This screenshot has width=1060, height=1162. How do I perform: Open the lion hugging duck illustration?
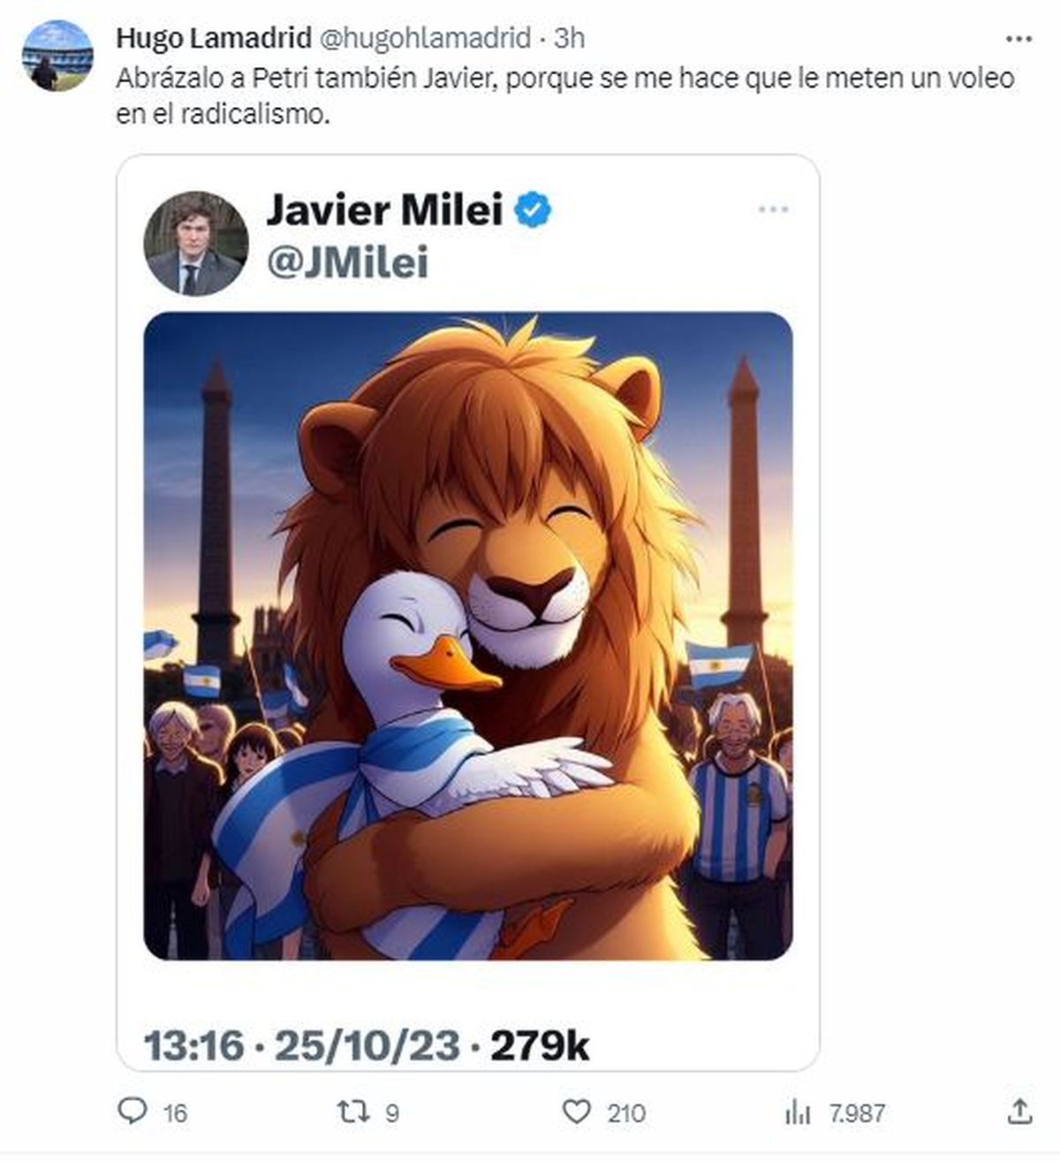point(468,635)
